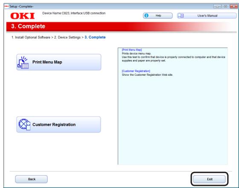Open the Help button
Viewport: 239px width, 188px height.
(158, 16)
